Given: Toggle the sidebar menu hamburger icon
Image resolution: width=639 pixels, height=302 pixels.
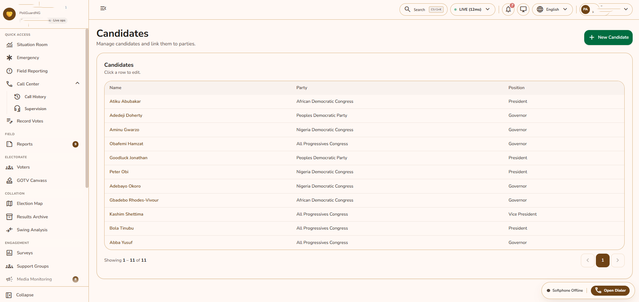Looking at the screenshot, I should tap(103, 8).
